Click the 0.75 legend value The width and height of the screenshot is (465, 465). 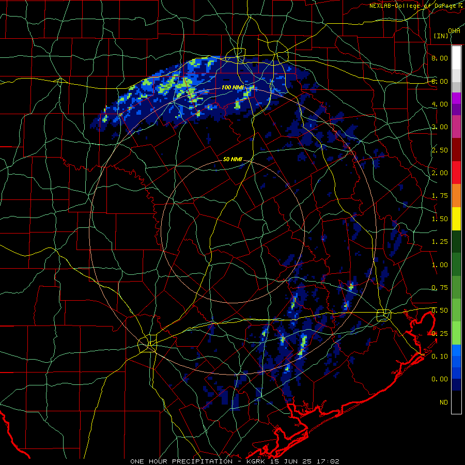[x=440, y=288]
